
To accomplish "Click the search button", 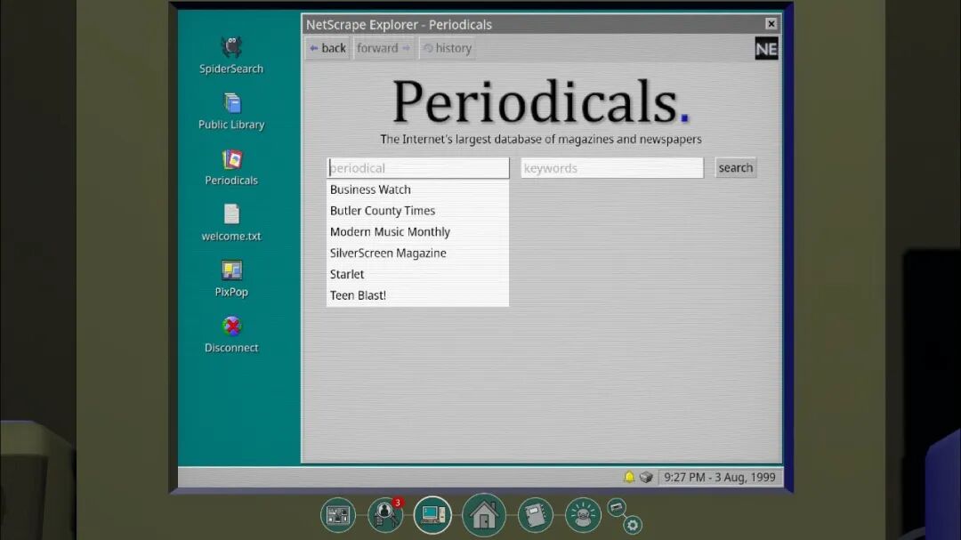I will [x=736, y=167].
